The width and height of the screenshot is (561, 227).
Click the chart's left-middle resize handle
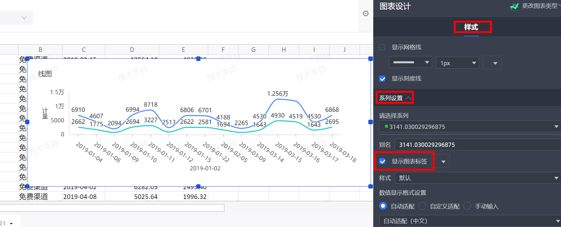tap(27, 122)
